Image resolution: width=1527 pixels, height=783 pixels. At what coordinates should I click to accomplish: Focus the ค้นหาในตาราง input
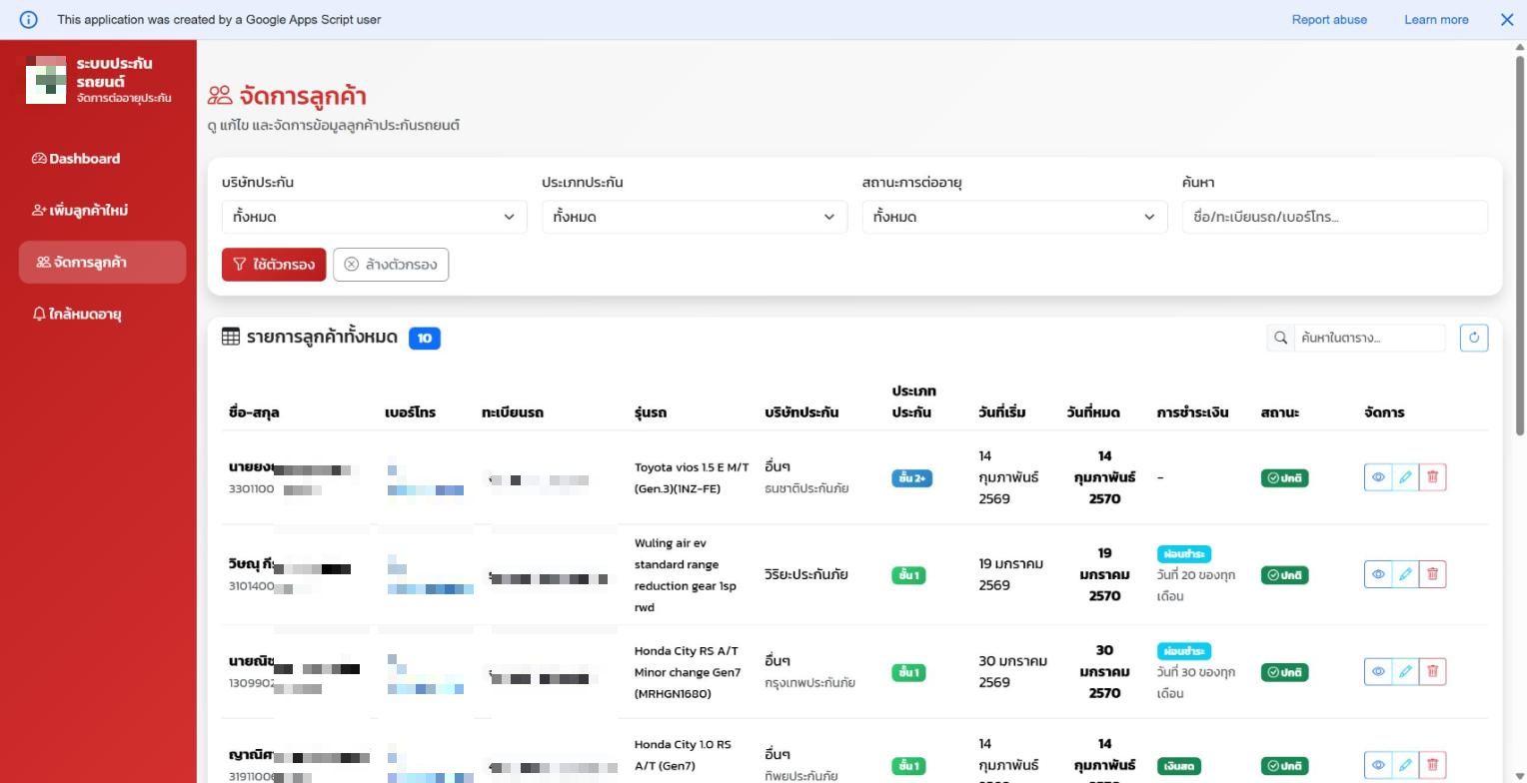pos(1369,338)
